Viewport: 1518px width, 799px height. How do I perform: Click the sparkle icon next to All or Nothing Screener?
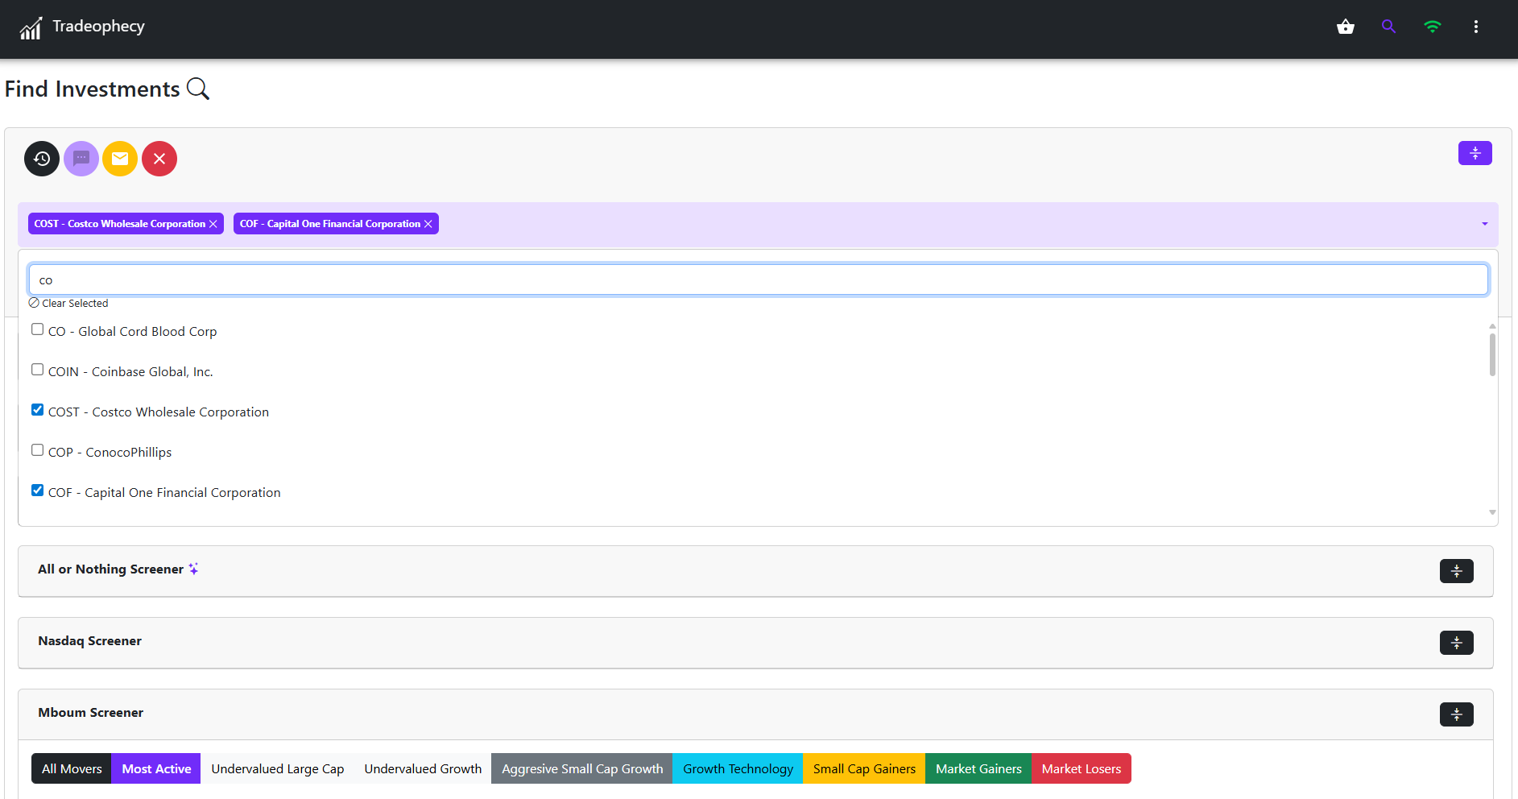[x=193, y=569]
